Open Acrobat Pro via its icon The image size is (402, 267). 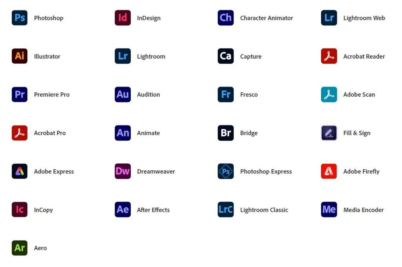point(19,133)
